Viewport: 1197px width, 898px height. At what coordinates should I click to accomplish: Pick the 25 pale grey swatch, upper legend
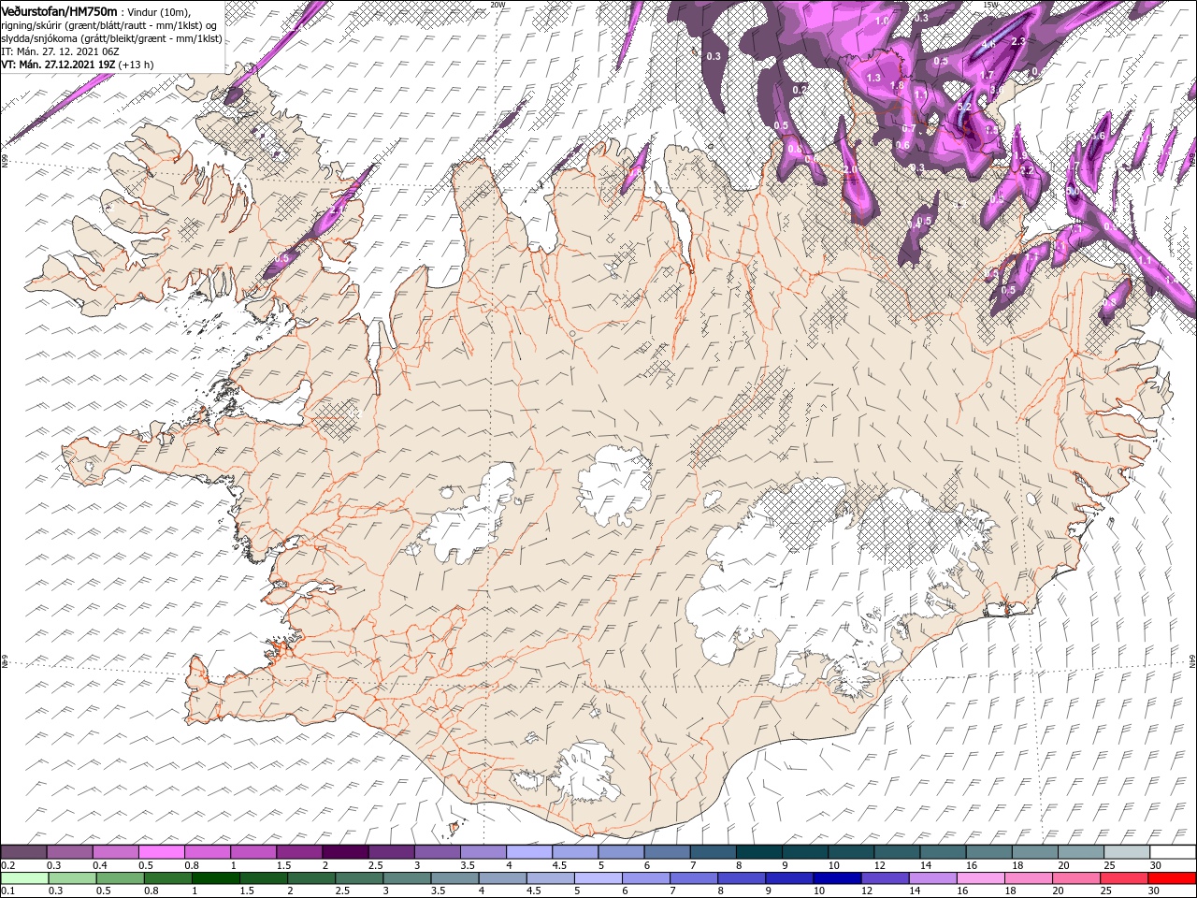coord(1128,851)
